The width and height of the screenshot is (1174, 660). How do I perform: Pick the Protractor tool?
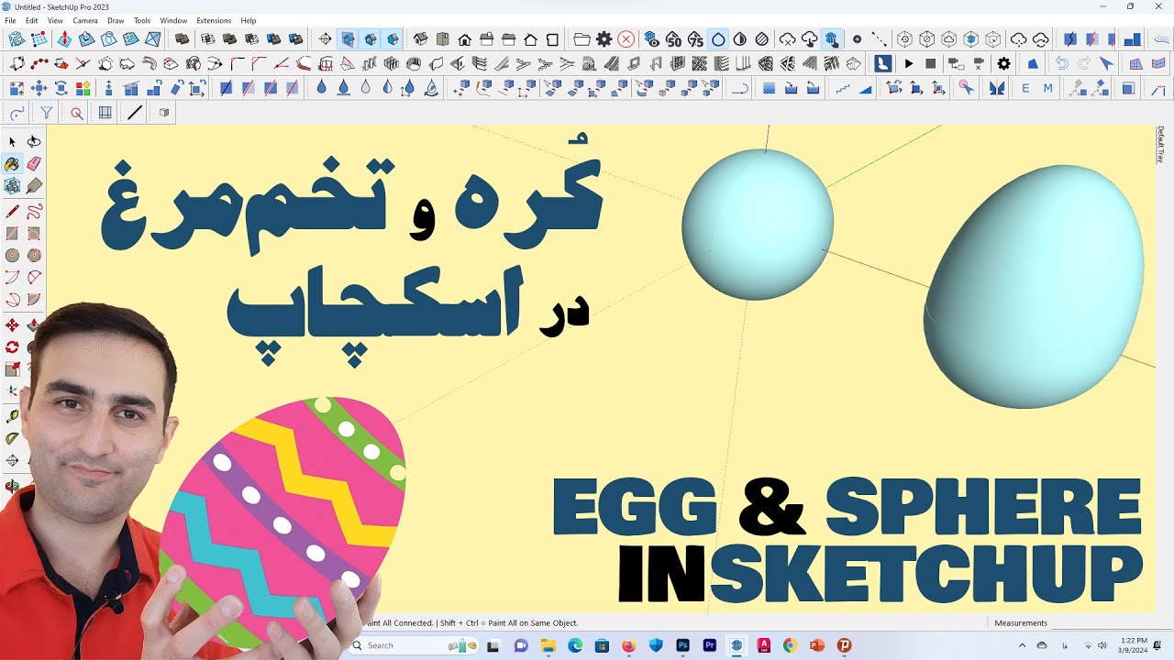click(12, 439)
